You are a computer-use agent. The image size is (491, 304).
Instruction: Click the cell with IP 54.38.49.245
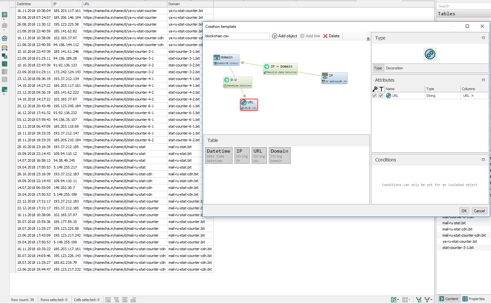click(67, 160)
